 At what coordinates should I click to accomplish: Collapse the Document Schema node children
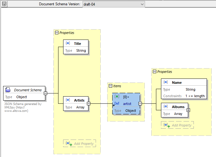pos(45,93)
